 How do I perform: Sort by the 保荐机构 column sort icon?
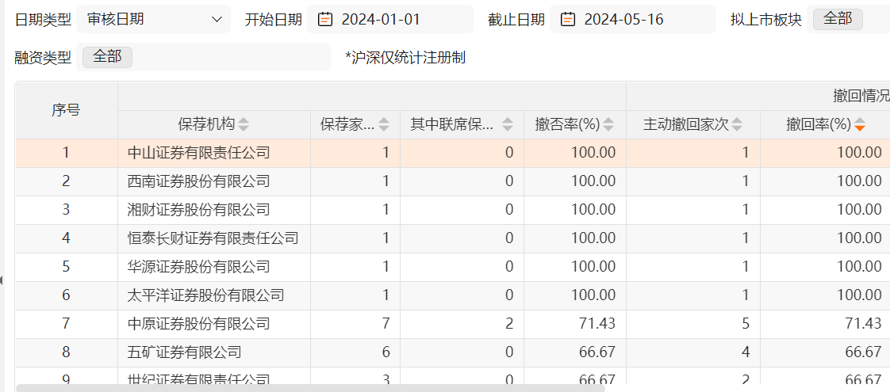coord(244,124)
